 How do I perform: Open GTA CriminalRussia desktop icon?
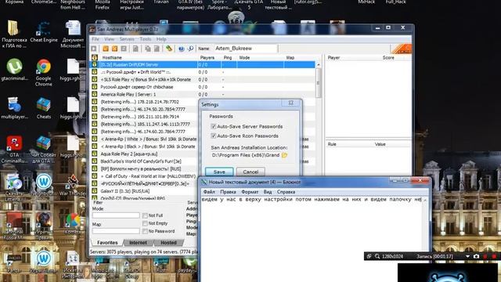(x=14, y=149)
